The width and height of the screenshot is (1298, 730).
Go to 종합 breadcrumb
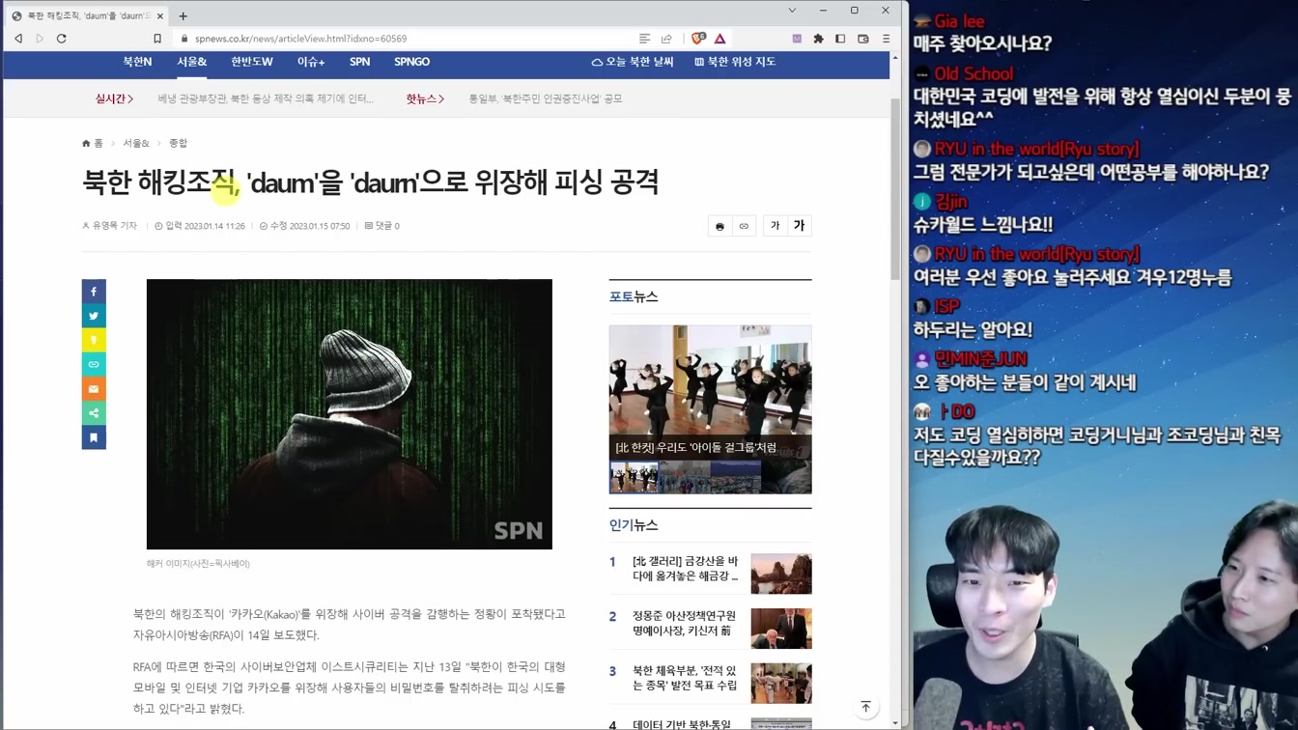coord(179,143)
